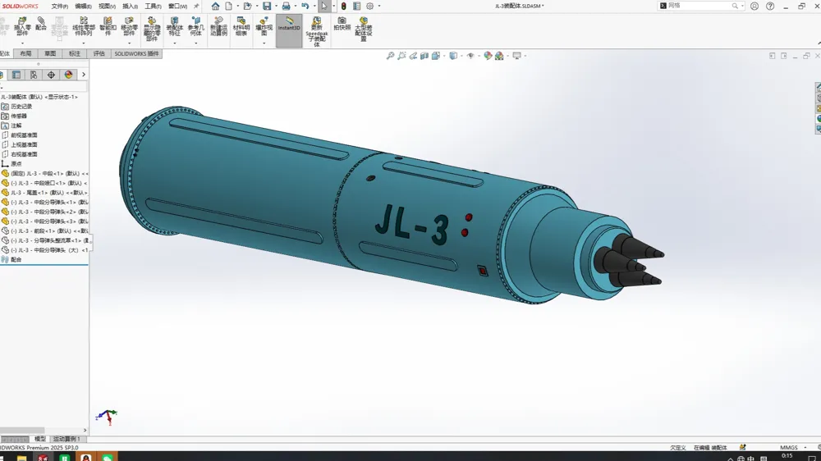Open Options with the gear icon
The width and height of the screenshot is (821, 461).
tap(369, 7)
